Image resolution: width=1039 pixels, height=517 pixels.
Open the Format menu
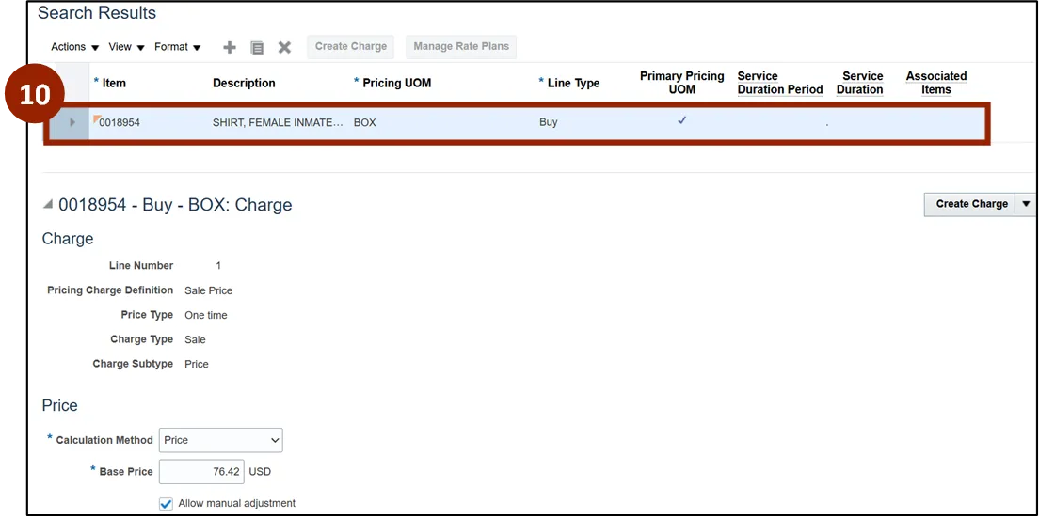pyautogui.click(x=177, y=47)
